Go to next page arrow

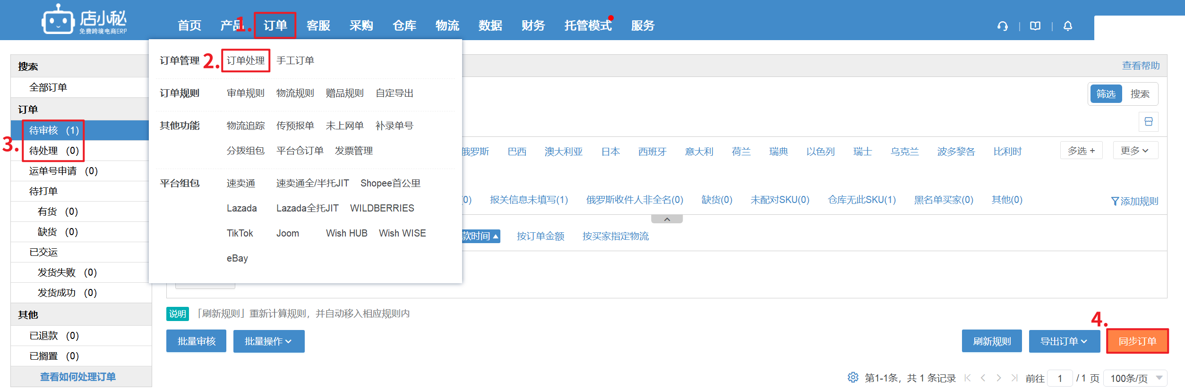coord(998,378)
